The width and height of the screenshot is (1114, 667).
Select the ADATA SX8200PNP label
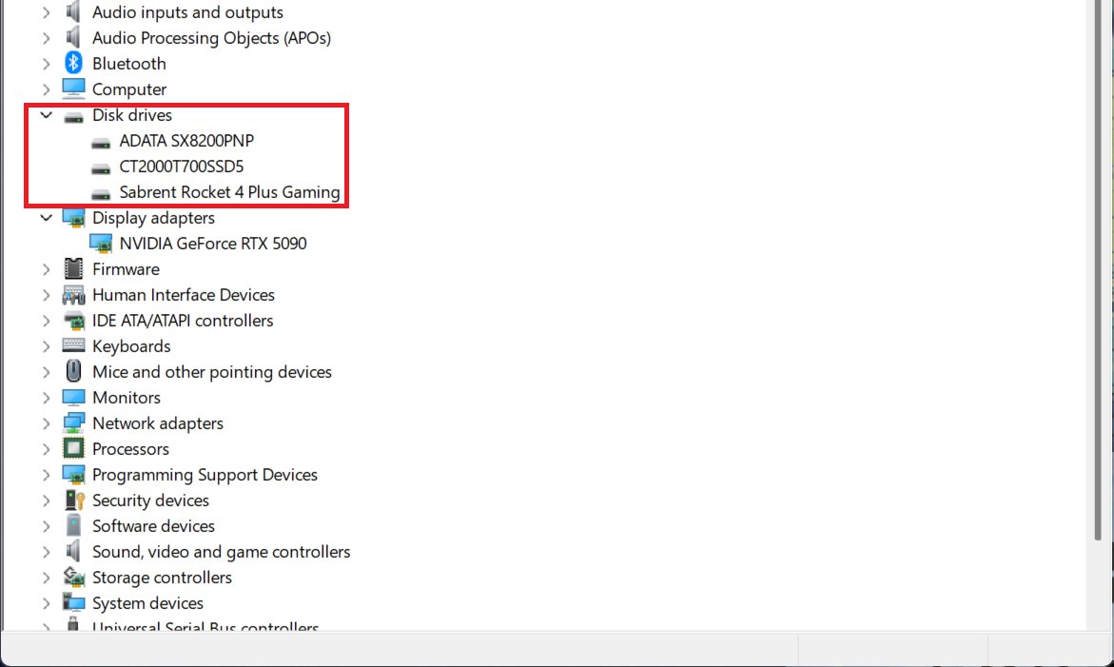tap(186, 141)
